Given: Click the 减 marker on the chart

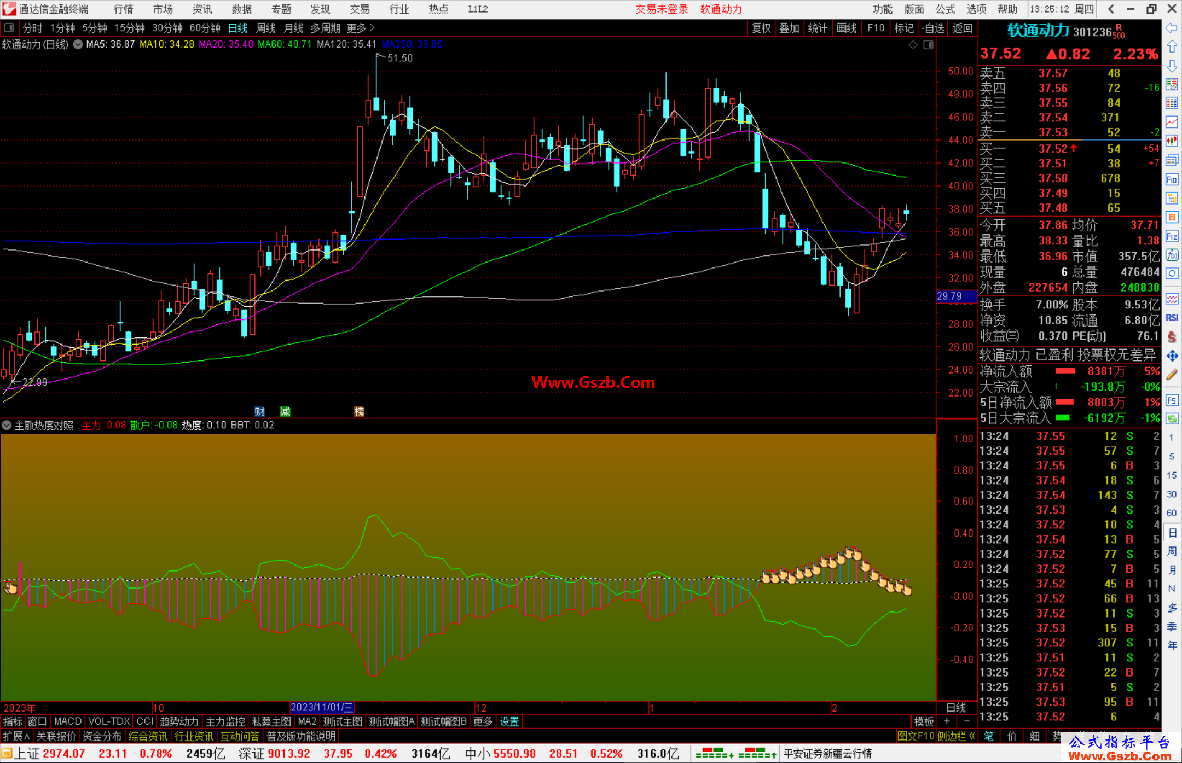Looking at the screenshot, I should pyautogui.click(x=285, y=411).
